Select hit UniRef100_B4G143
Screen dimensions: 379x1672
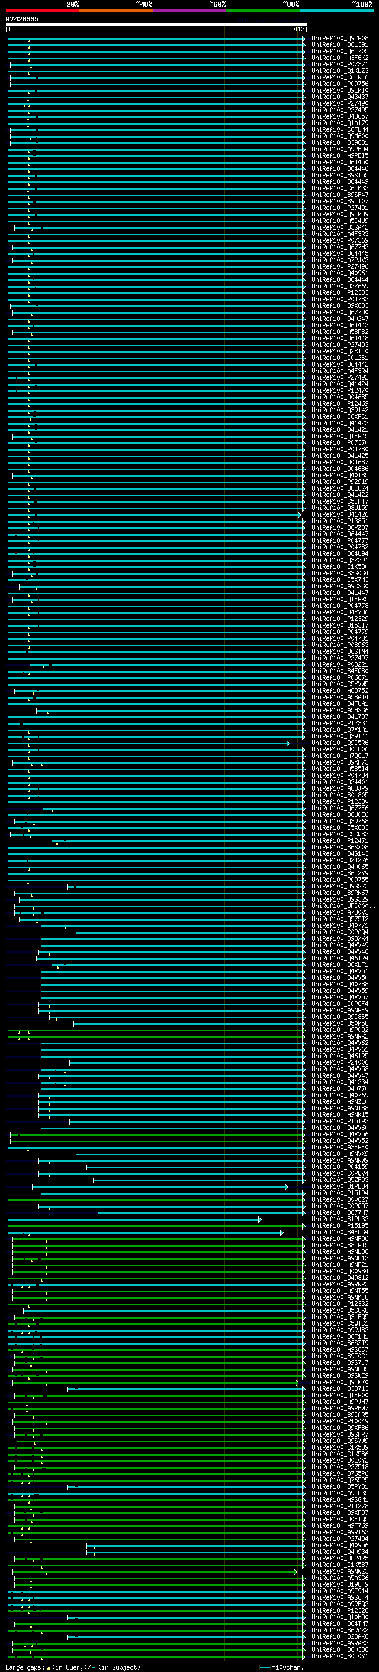(x=340, y=853)
